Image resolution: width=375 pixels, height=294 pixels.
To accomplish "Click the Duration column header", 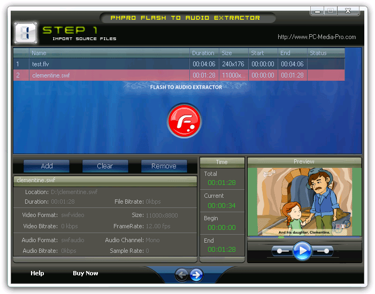I will 204,53.
